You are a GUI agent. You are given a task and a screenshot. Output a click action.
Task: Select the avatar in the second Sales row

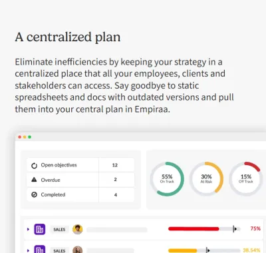[x=78, y=250]
